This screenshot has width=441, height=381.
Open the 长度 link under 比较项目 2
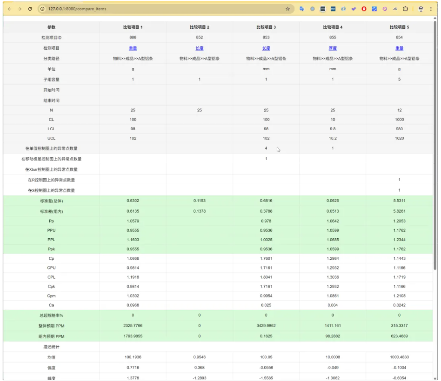(199, 48)
